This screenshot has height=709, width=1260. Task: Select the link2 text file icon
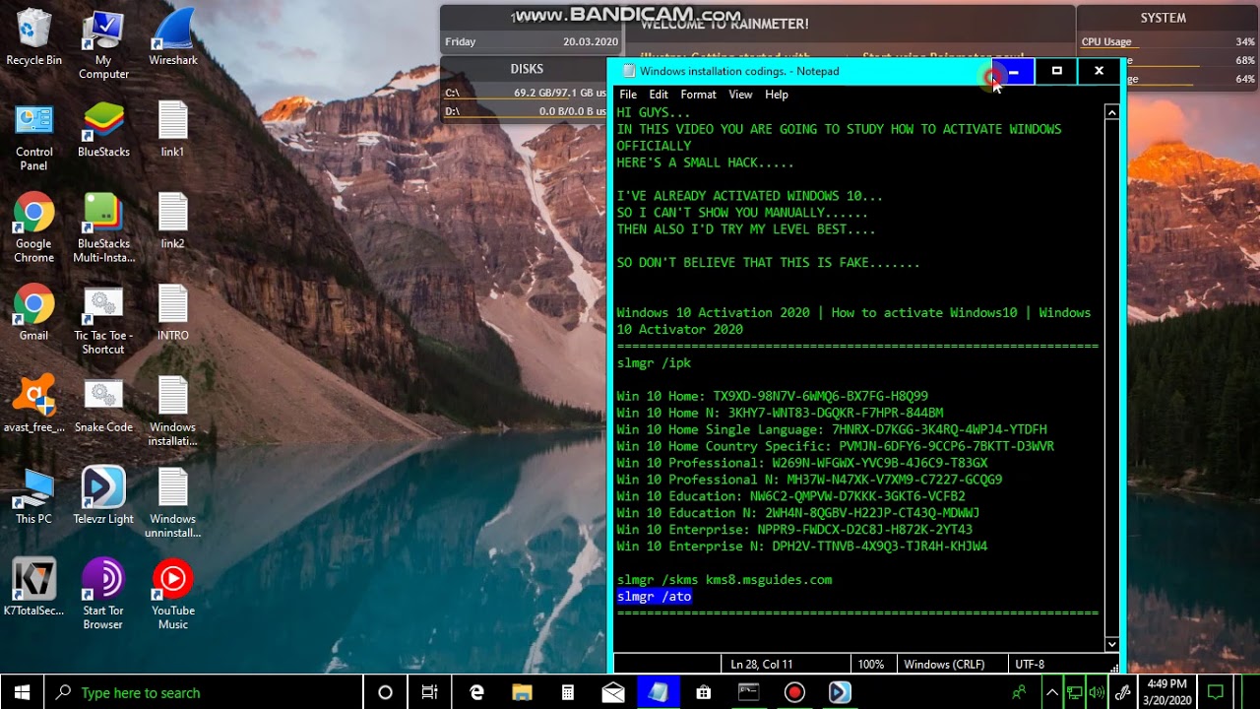172,222
